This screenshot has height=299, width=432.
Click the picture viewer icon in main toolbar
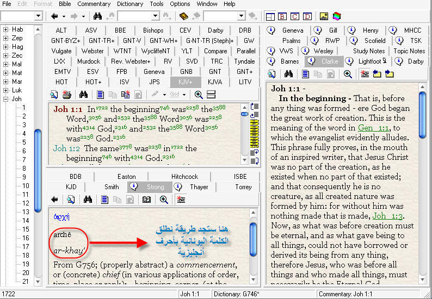point(324,16)
